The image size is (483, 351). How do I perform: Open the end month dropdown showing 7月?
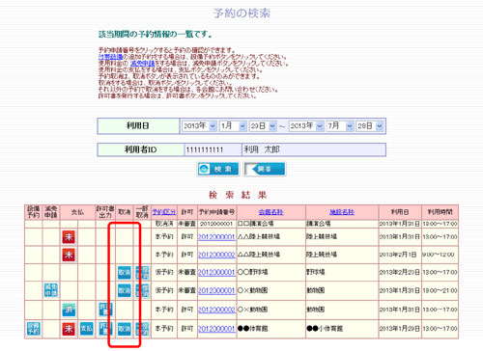point(340,126)
